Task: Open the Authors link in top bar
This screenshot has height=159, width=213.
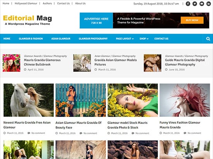Action: point(47,3)
